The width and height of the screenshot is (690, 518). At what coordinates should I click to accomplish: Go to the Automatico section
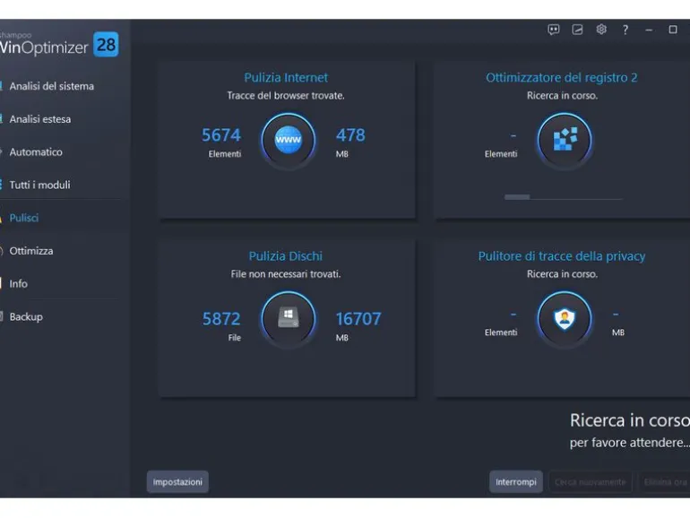pos(36,152)
